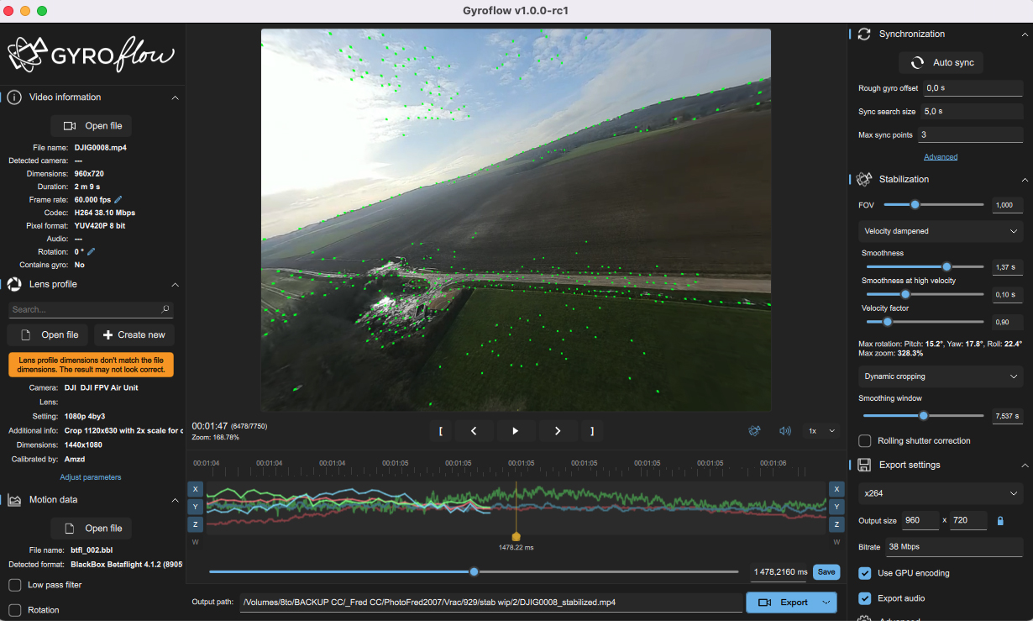
Task: Toggle the Z axis on the chart's right side
Action: click(x=836, y=524)
